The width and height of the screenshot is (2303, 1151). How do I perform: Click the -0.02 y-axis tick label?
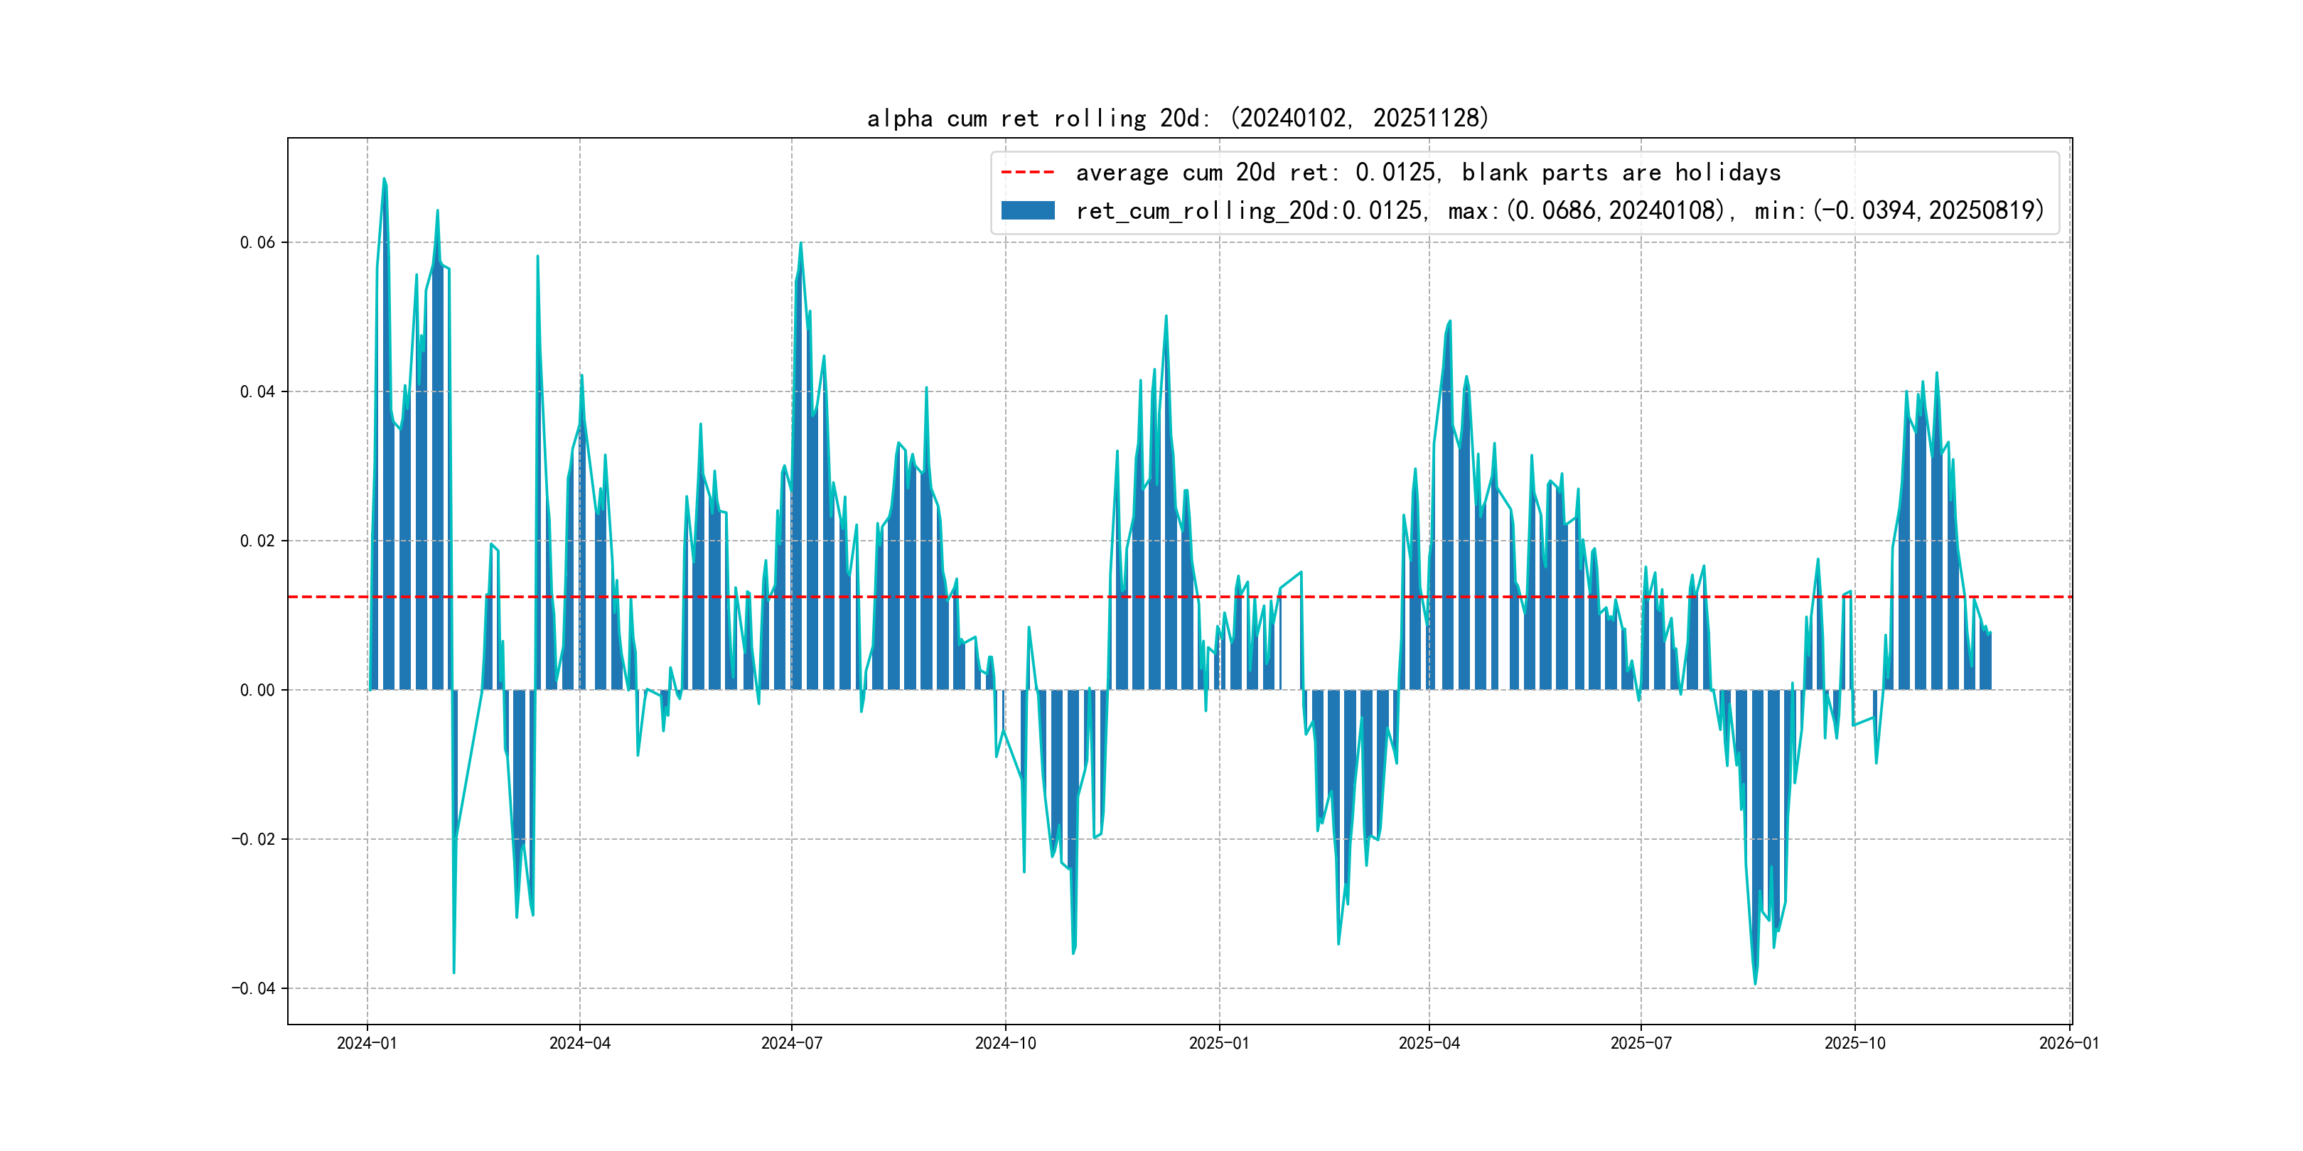pyautogui.click(x=253, y=839)
